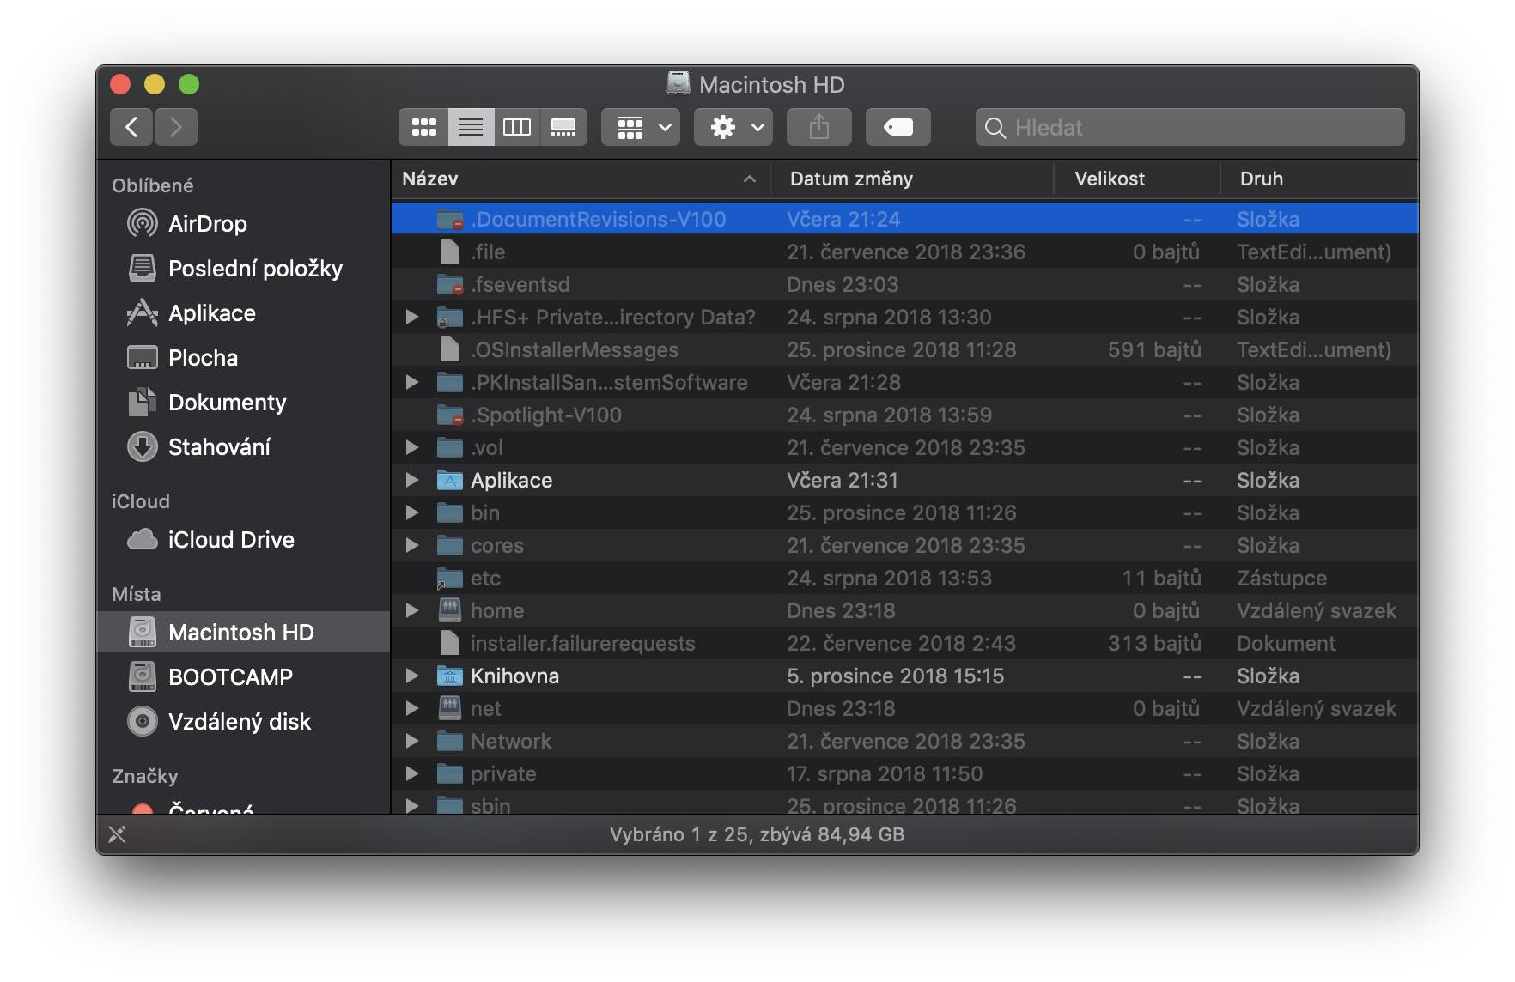Switch to column view
1515x982 pixels.
(517, 127)
